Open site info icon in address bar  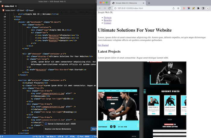tap(115, 8)
